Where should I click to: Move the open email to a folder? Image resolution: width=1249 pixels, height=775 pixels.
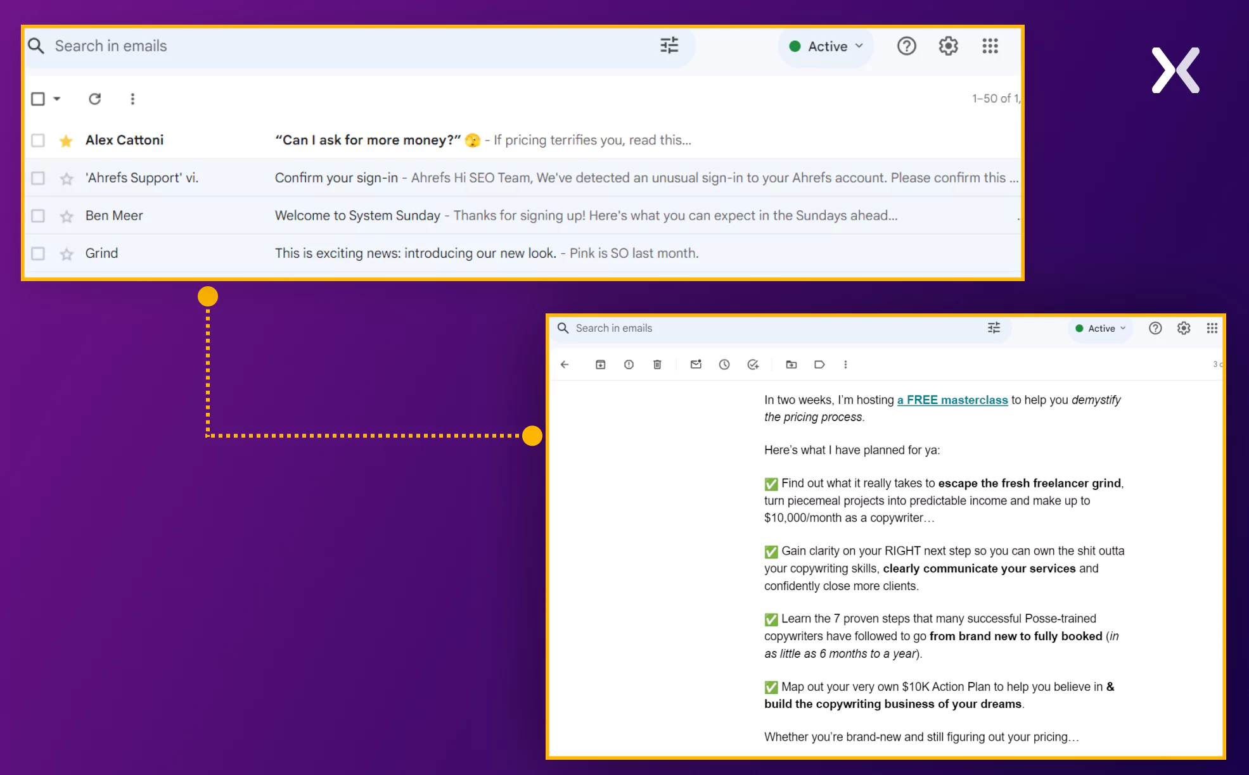click(x=791, y=365)
